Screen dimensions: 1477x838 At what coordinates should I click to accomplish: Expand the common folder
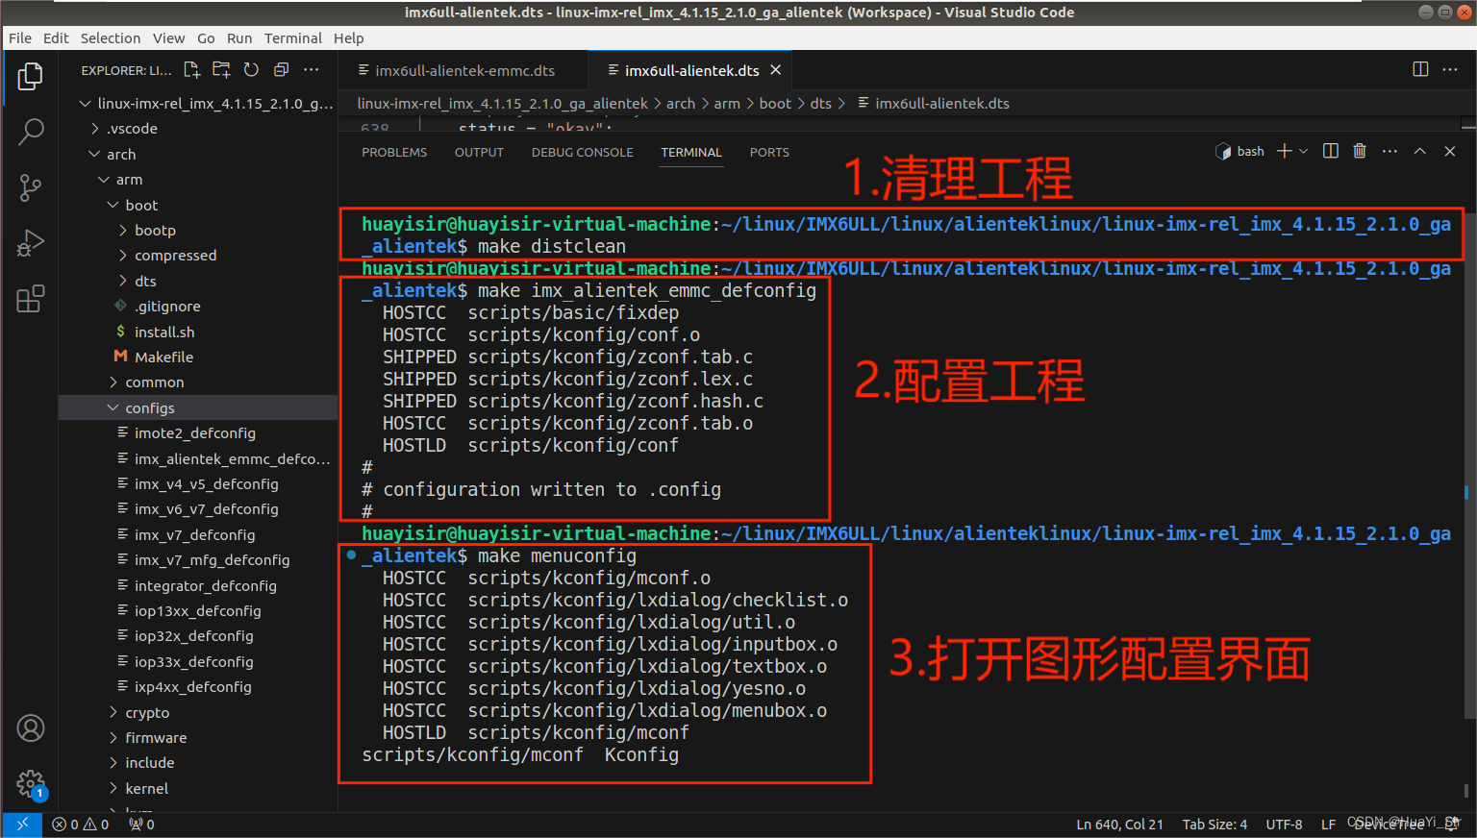click(198, 382)
